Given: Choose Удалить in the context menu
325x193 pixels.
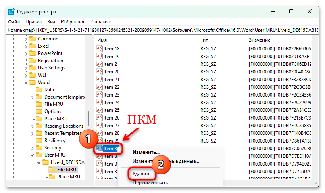Looking at the screenshot, I should [142, 174].
